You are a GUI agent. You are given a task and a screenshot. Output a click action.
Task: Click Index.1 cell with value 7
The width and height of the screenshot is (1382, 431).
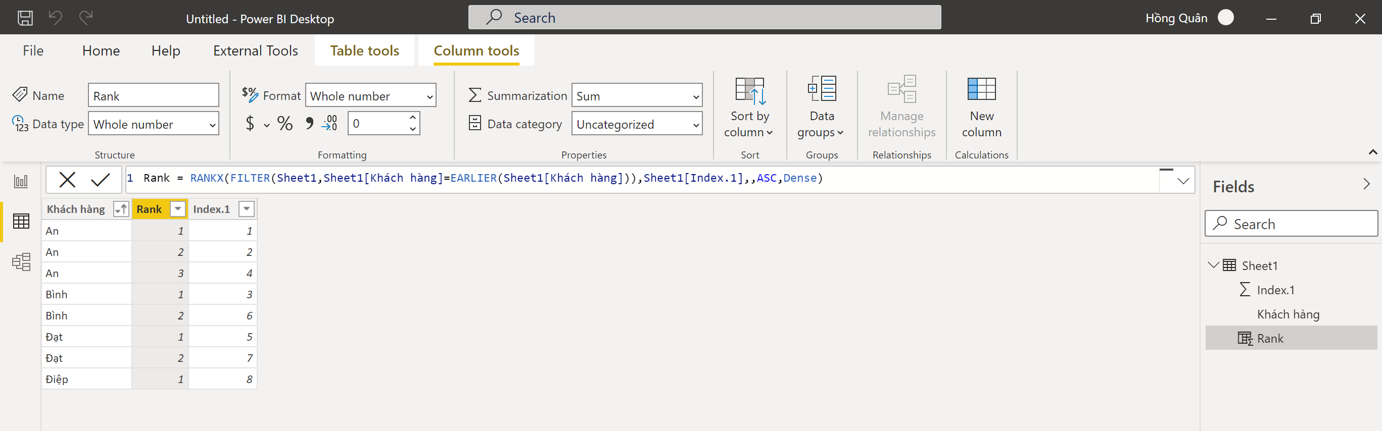[x=223, y=357]
